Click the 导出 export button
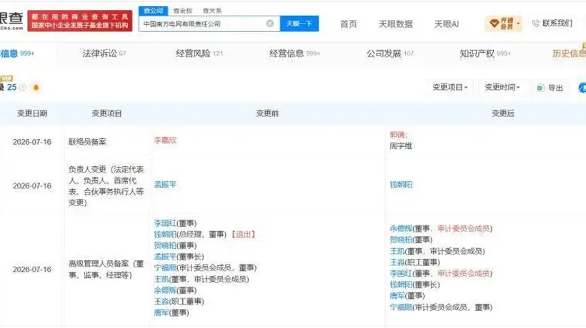 pos(550,88)
